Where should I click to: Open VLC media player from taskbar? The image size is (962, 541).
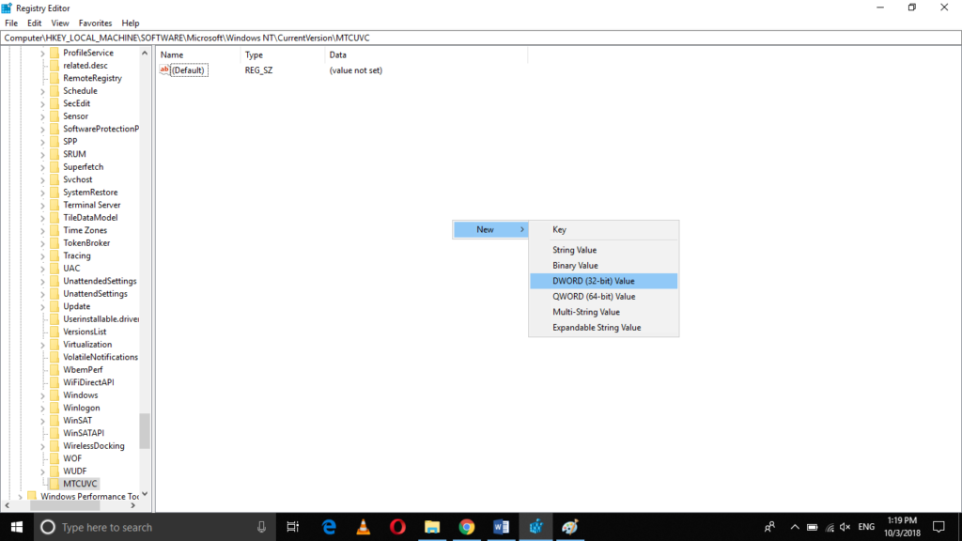click(363, 527)
